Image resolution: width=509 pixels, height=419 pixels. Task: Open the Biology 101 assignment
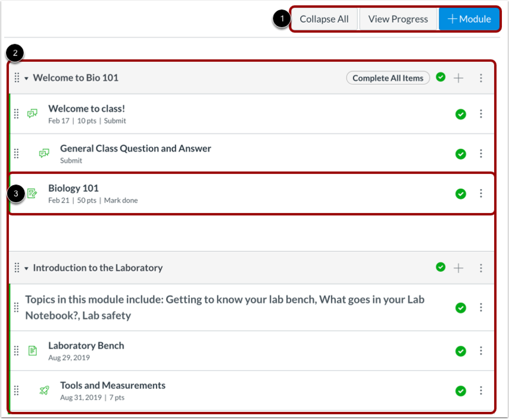click(x=73, y=188)
